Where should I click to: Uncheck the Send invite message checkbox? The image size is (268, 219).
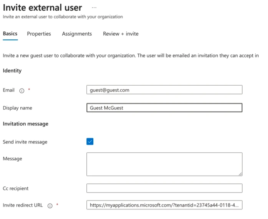pyautogui.click(x=90, y=142)
